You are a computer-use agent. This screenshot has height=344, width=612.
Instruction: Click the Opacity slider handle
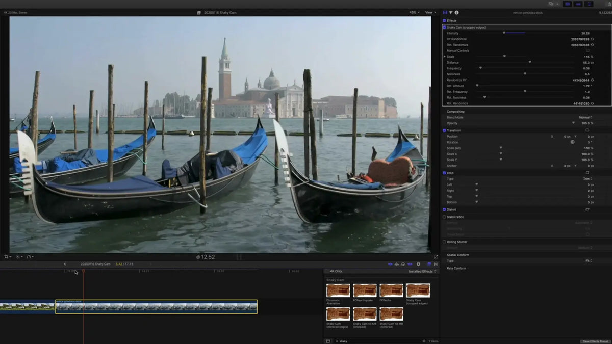click(x=573, y=123)
